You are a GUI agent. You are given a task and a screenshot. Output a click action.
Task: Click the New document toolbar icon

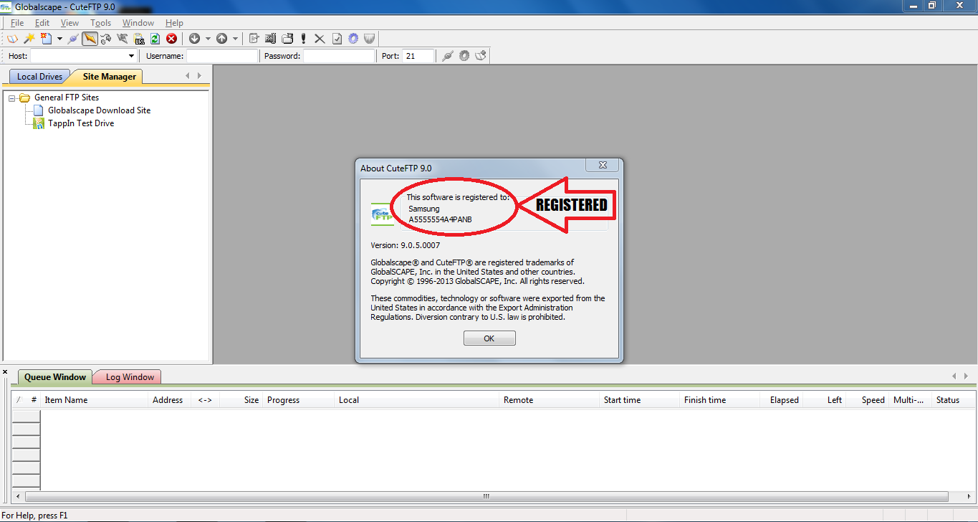[x=47, y=39]
